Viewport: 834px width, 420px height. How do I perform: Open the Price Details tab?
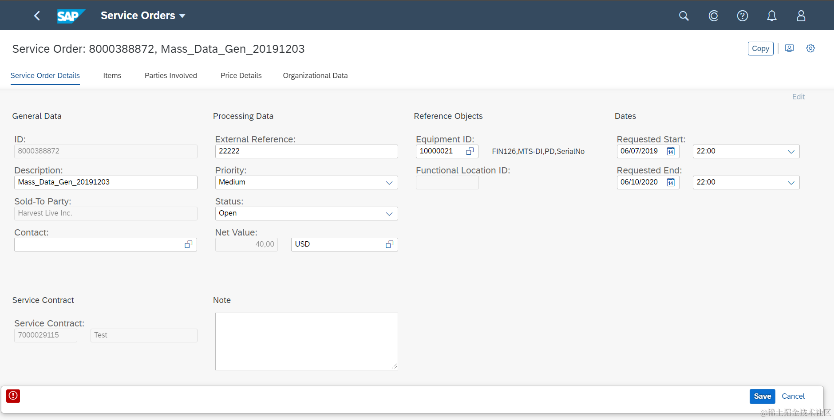241,75
